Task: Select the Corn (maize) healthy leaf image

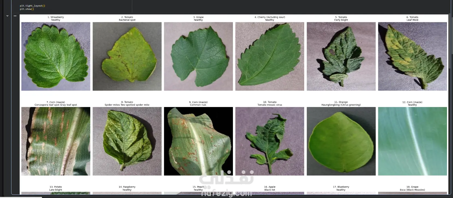Action: click(x=413, y=141)
